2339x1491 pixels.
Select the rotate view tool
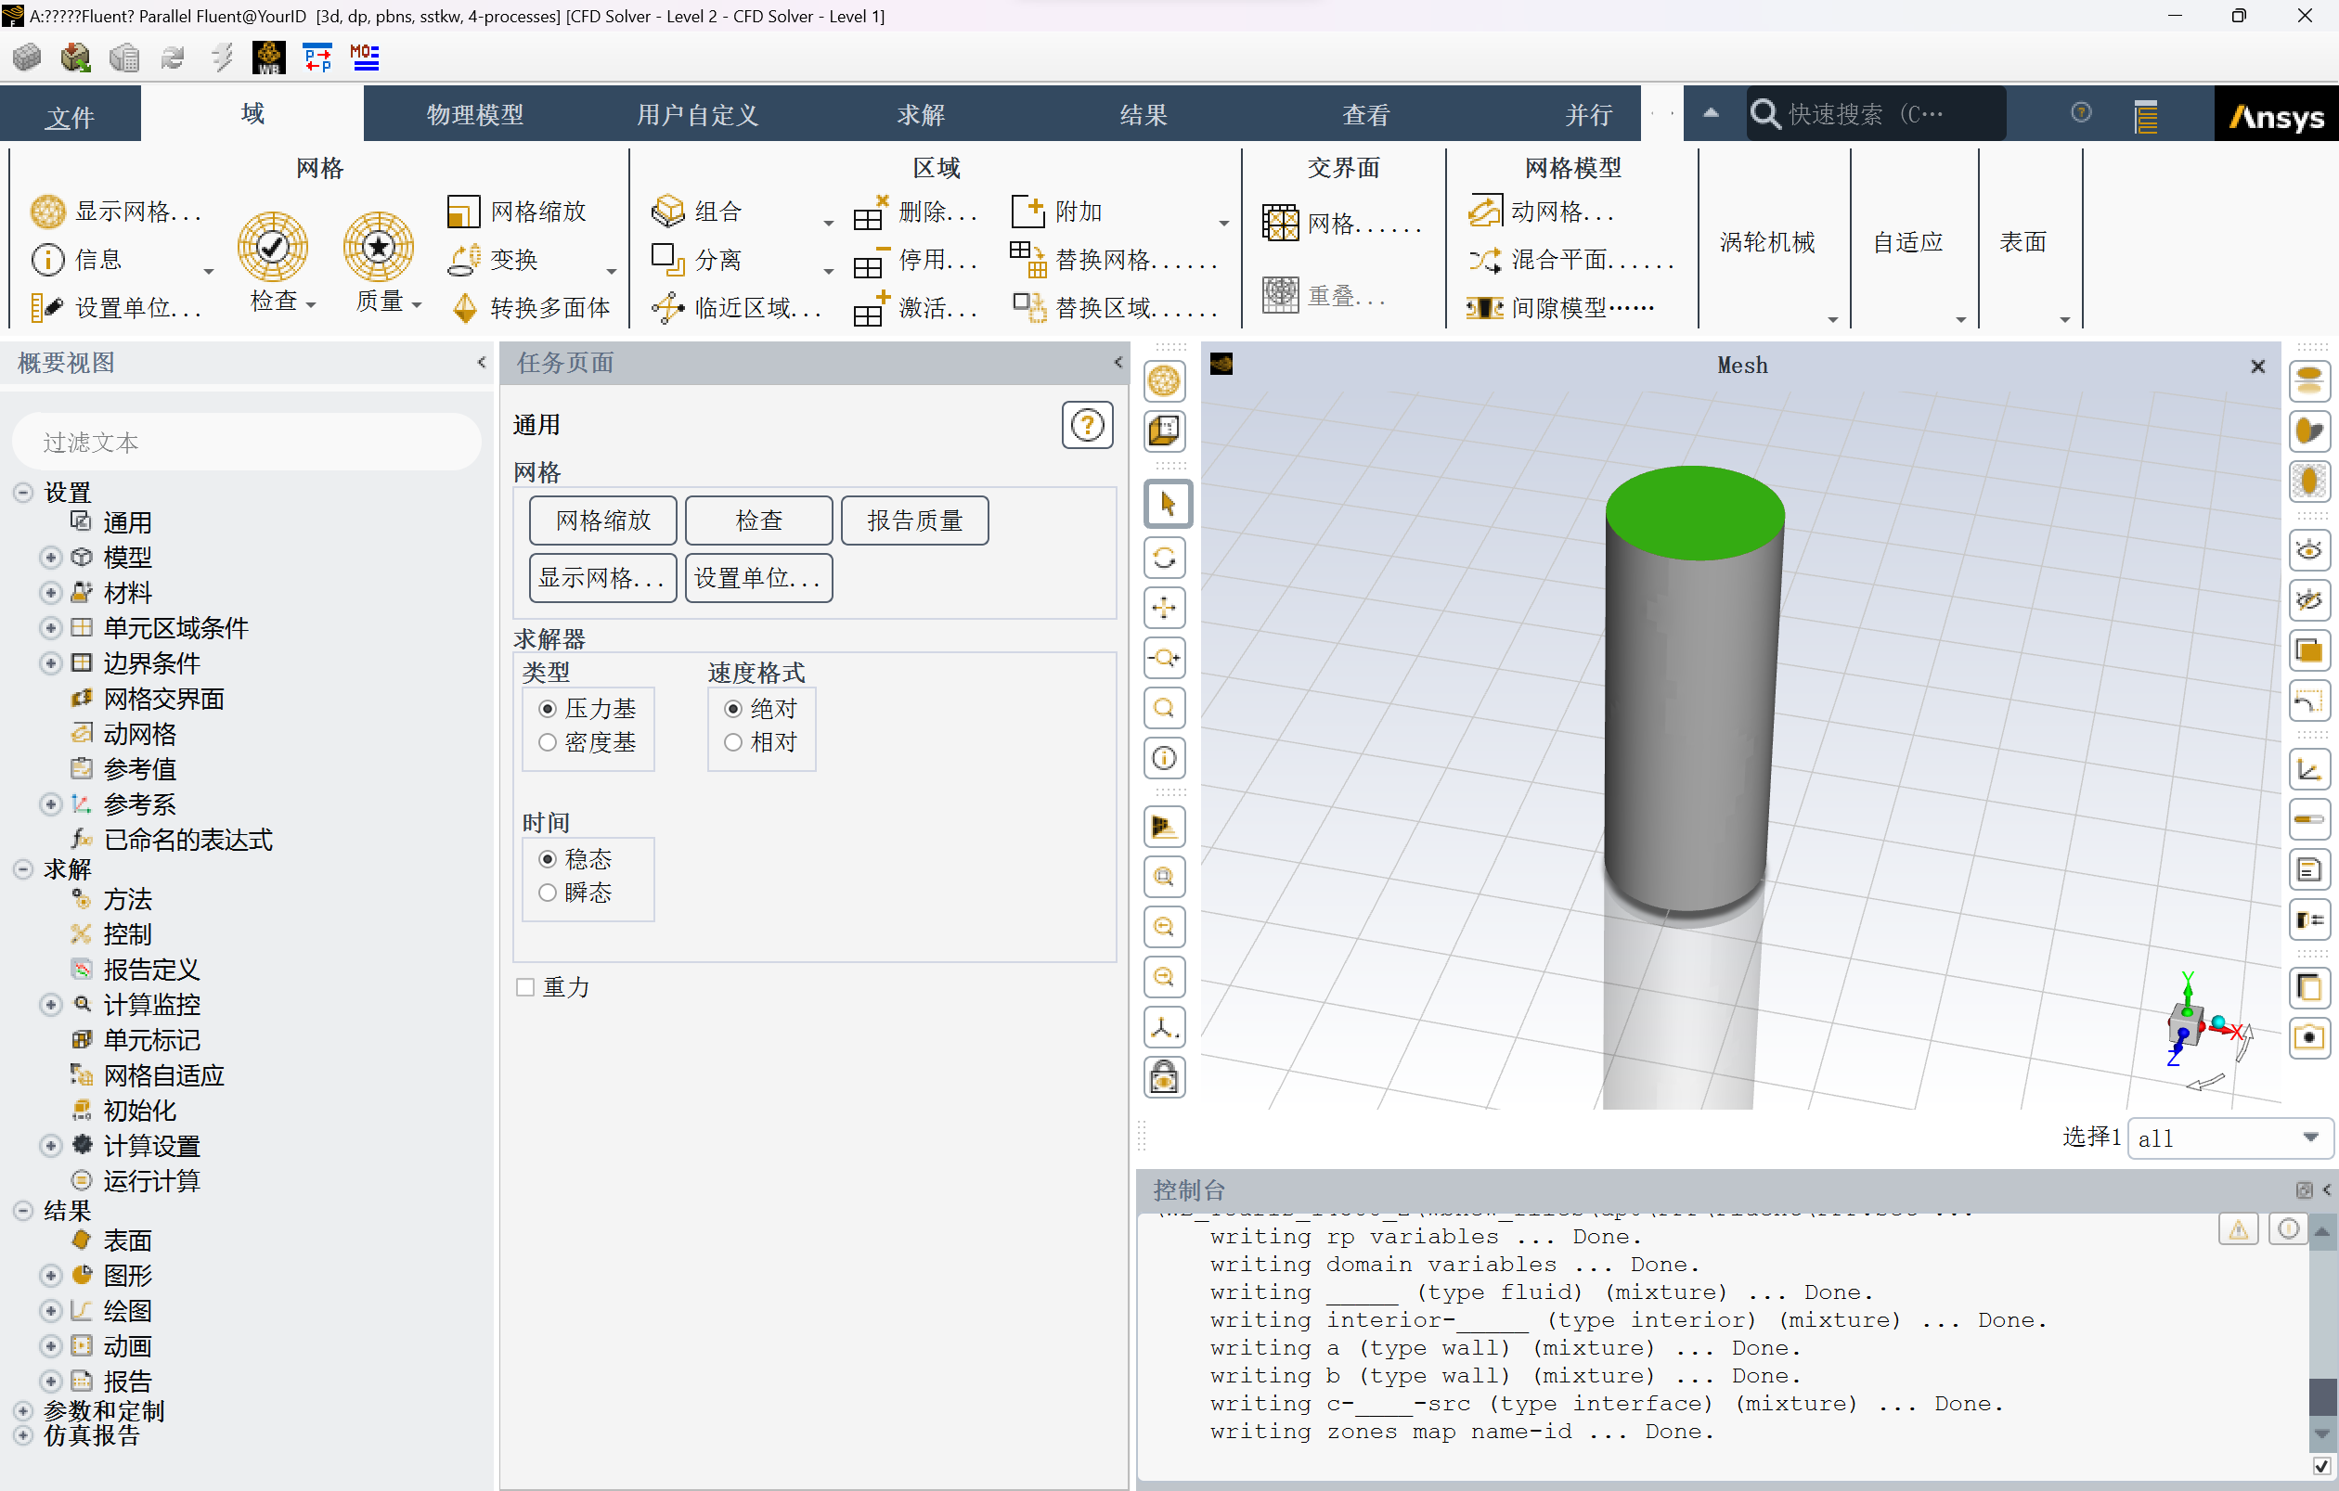click(x=1166, y=558)
